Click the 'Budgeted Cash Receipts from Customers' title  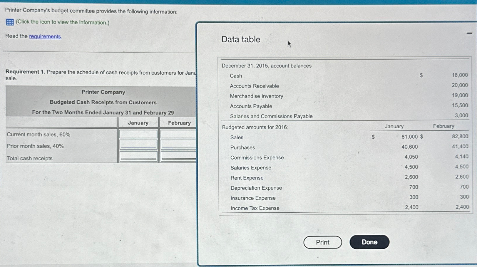[103, 102]
